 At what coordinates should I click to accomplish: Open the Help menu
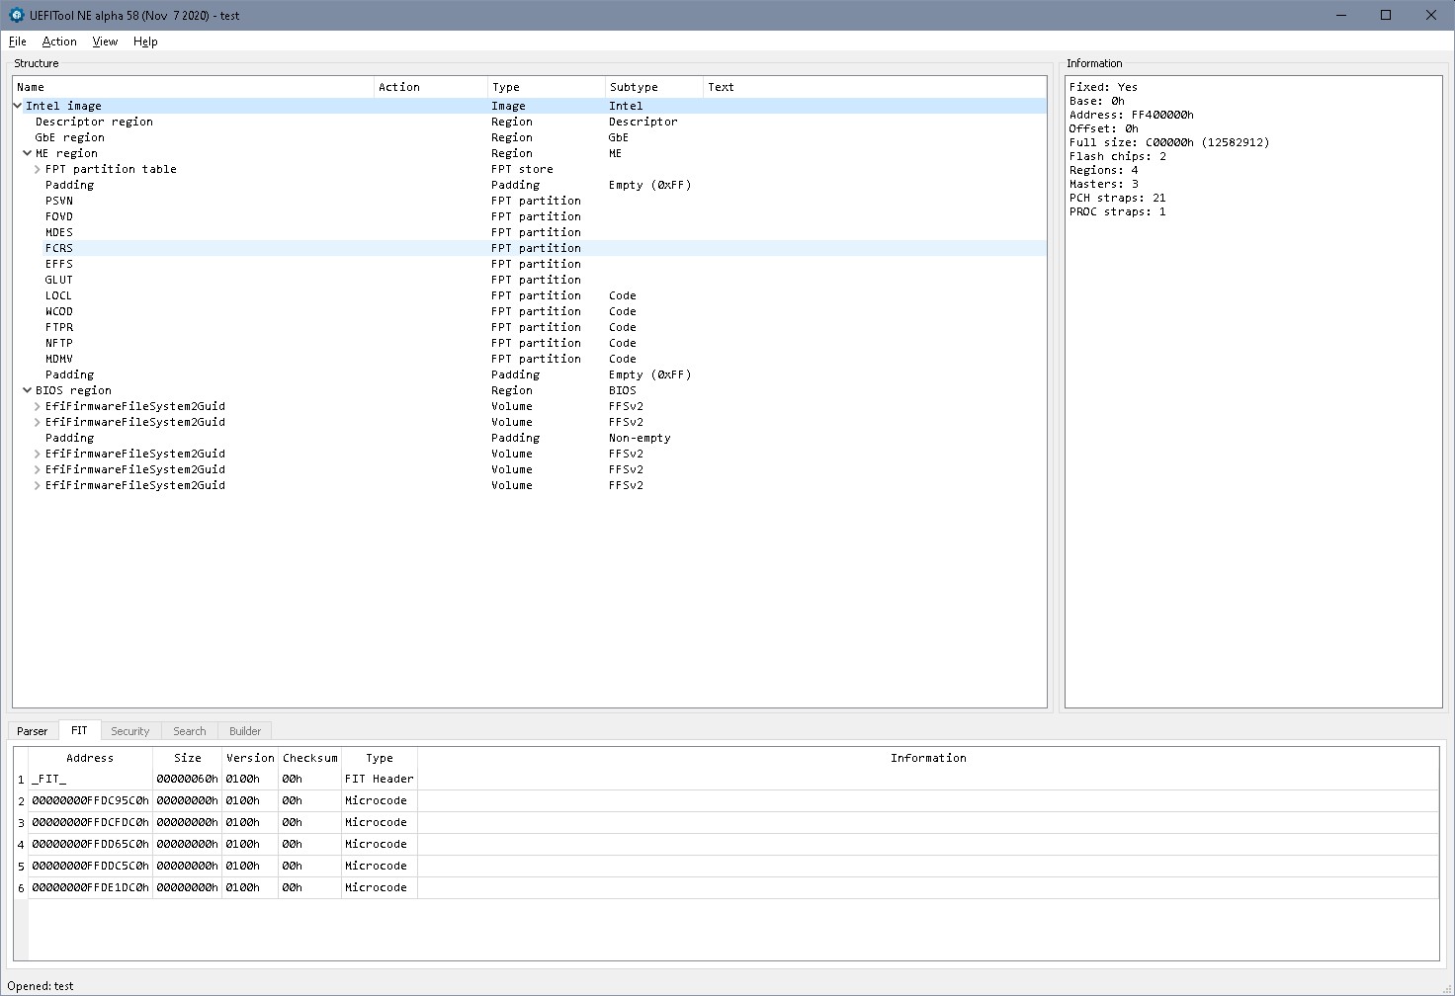(145, 41)
